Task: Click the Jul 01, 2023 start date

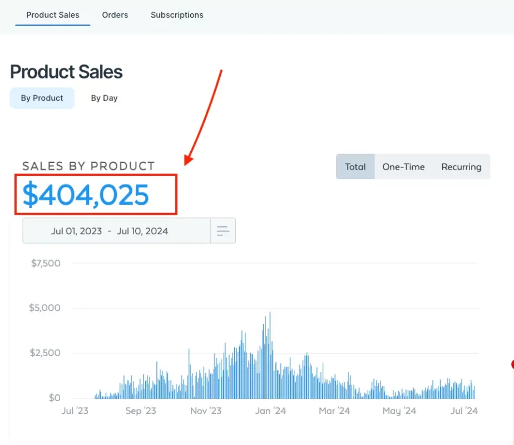Action: pos(76,231)
